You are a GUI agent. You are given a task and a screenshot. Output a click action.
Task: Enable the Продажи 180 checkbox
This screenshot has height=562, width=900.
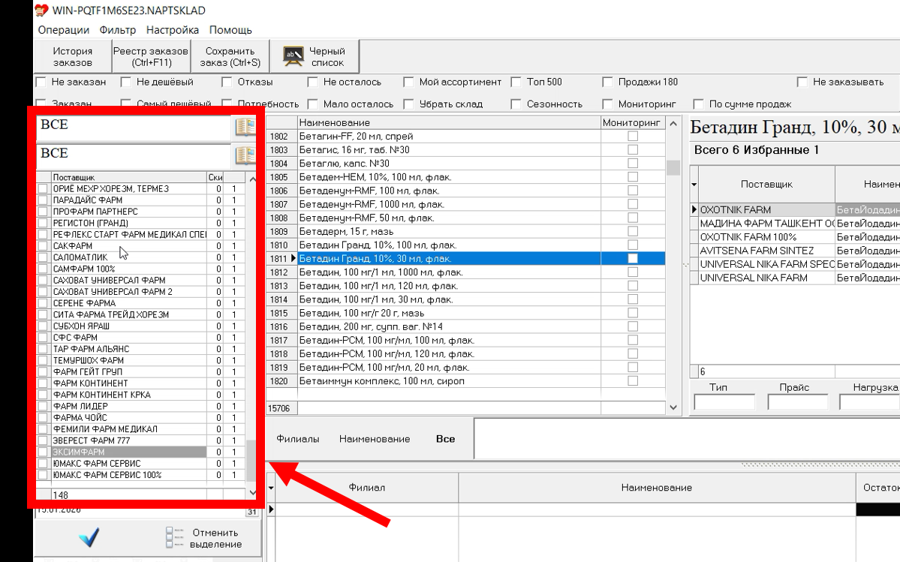pos(607,82)
